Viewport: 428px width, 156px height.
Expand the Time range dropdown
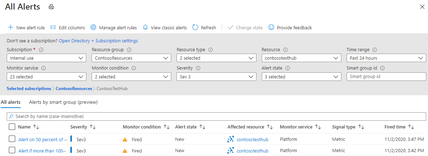point(386,58)
